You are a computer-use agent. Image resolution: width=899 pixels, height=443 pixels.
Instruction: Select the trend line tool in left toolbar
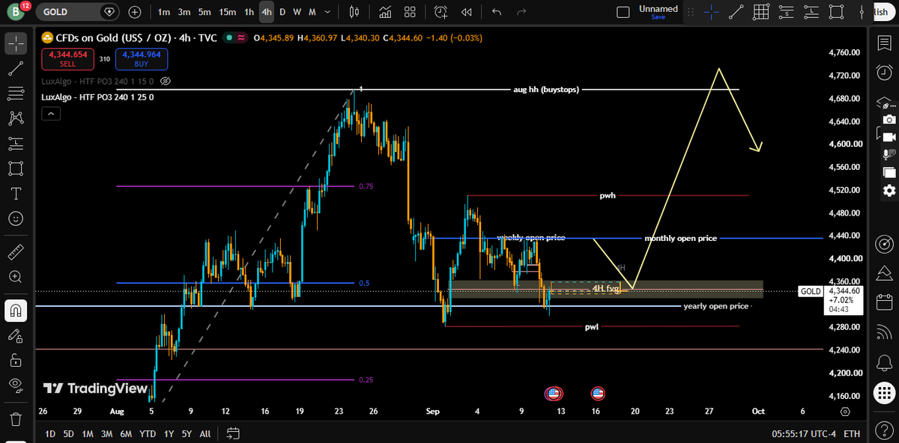click(15, 69)
